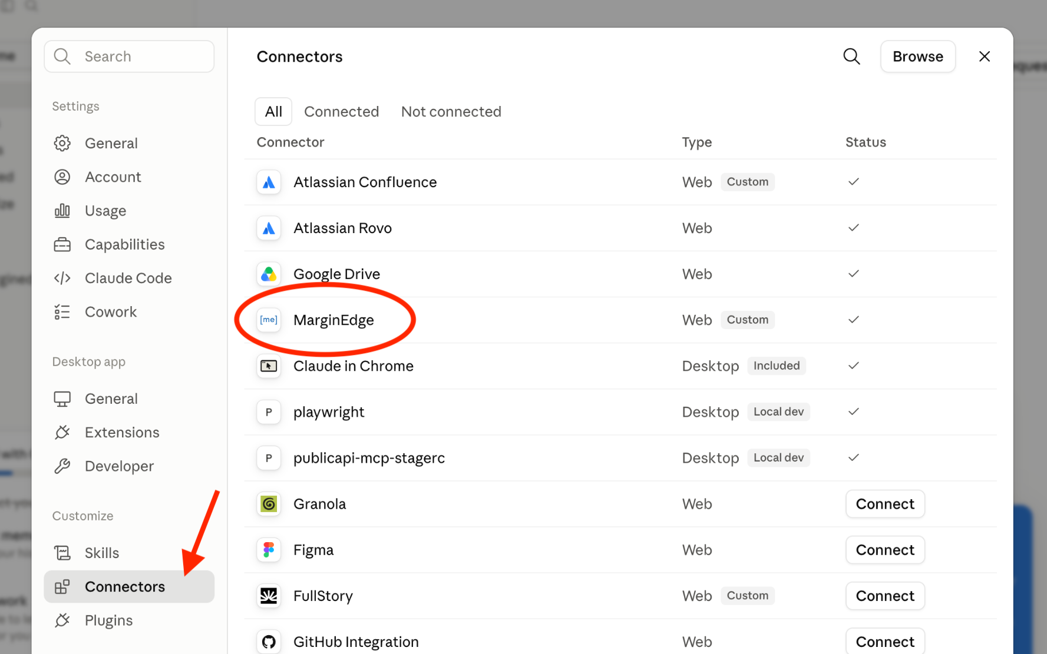
Task: Select the MarginEdge connector name
Action: pyautogui.click(x=333, y=320)
